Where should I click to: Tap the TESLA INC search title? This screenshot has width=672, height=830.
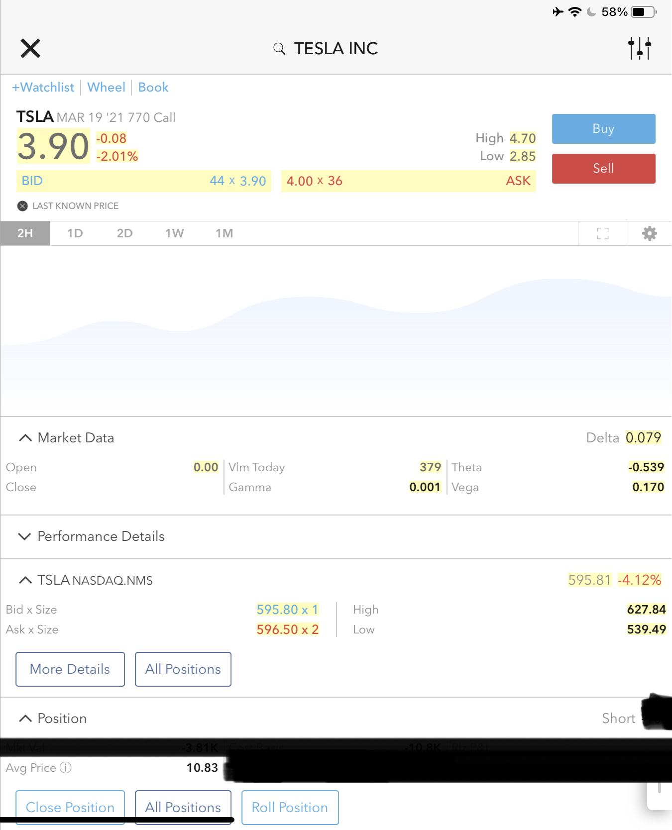pyautogui.click(x=336, y=48)
